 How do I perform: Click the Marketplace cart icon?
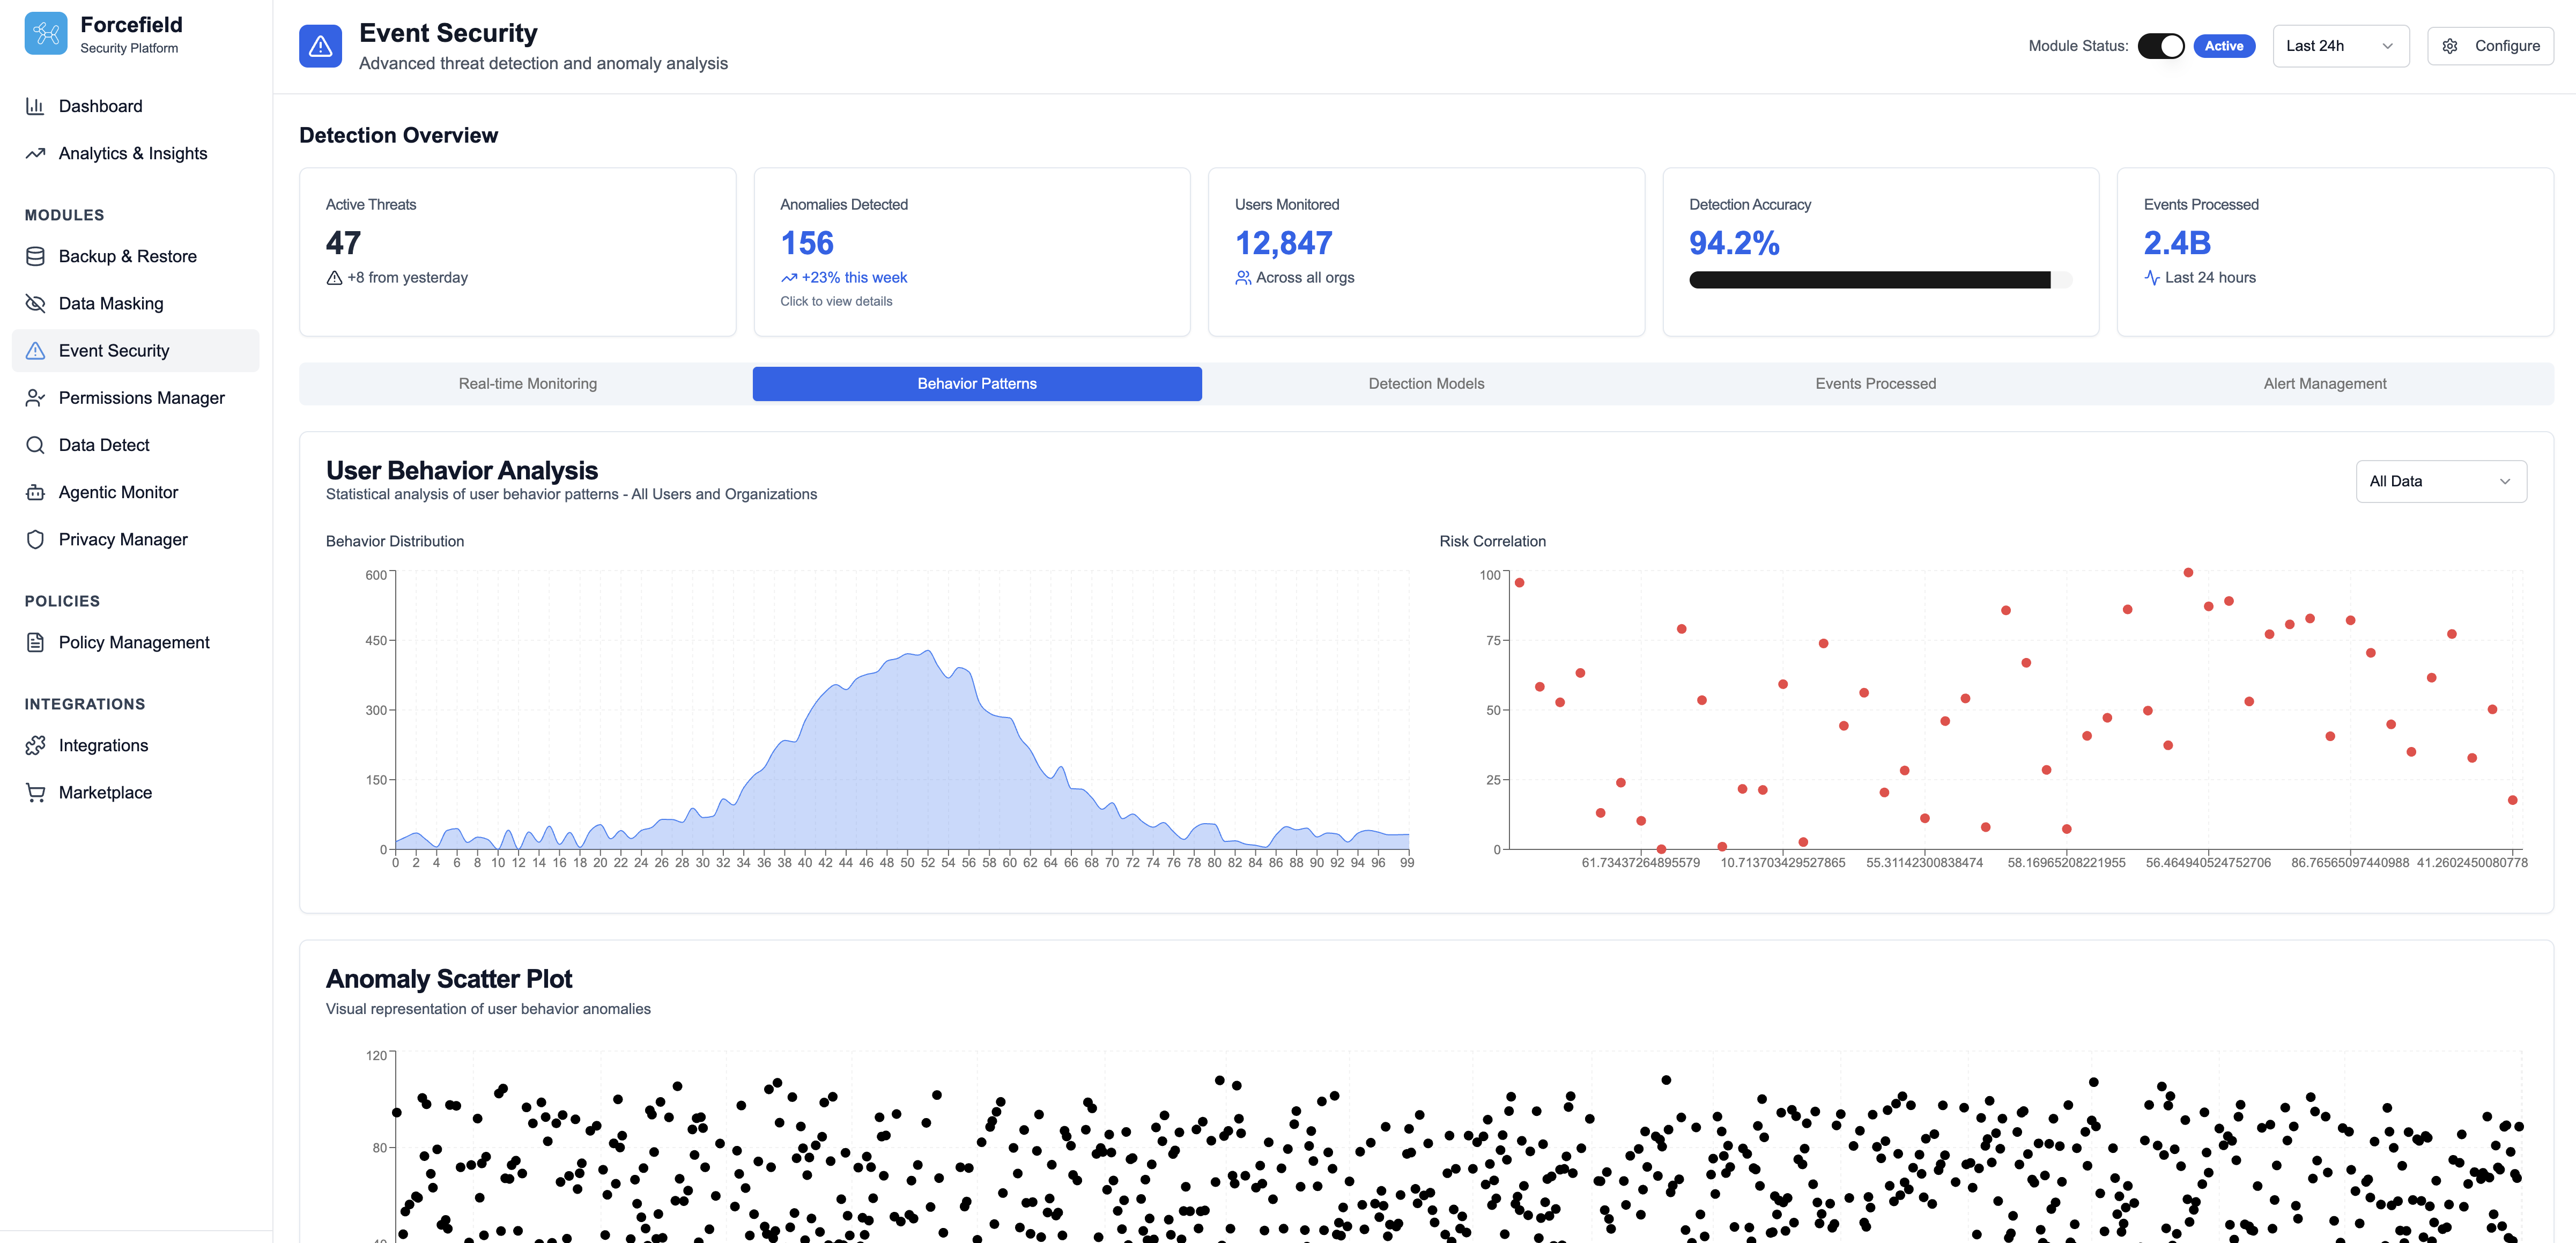(x=35, y=792)
